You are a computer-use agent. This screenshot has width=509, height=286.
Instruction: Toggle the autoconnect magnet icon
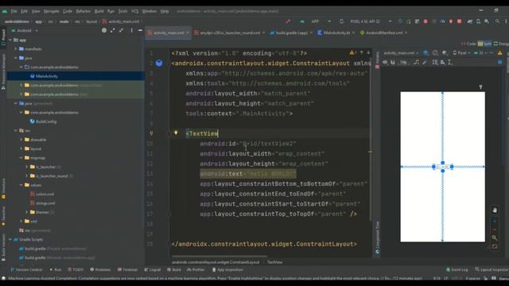393,62
